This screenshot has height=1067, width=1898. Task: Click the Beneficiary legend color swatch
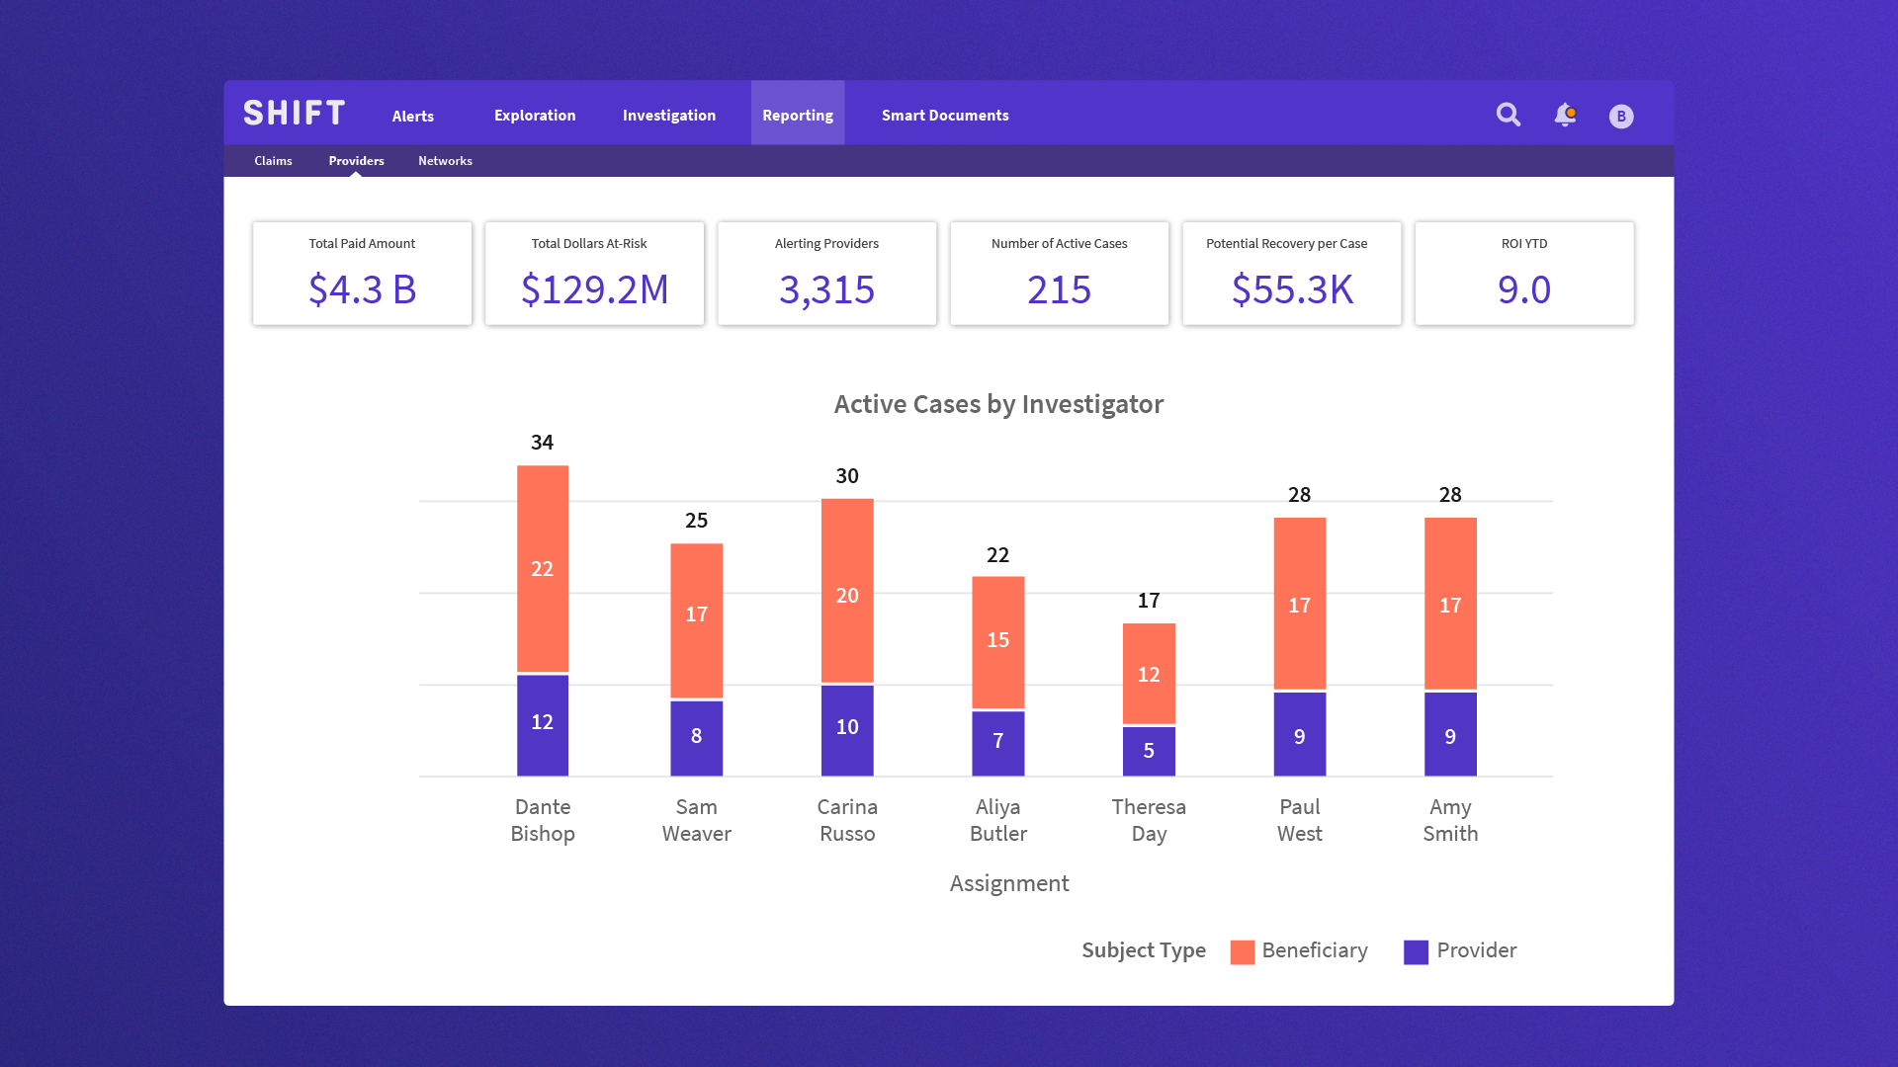(1243, 951)
